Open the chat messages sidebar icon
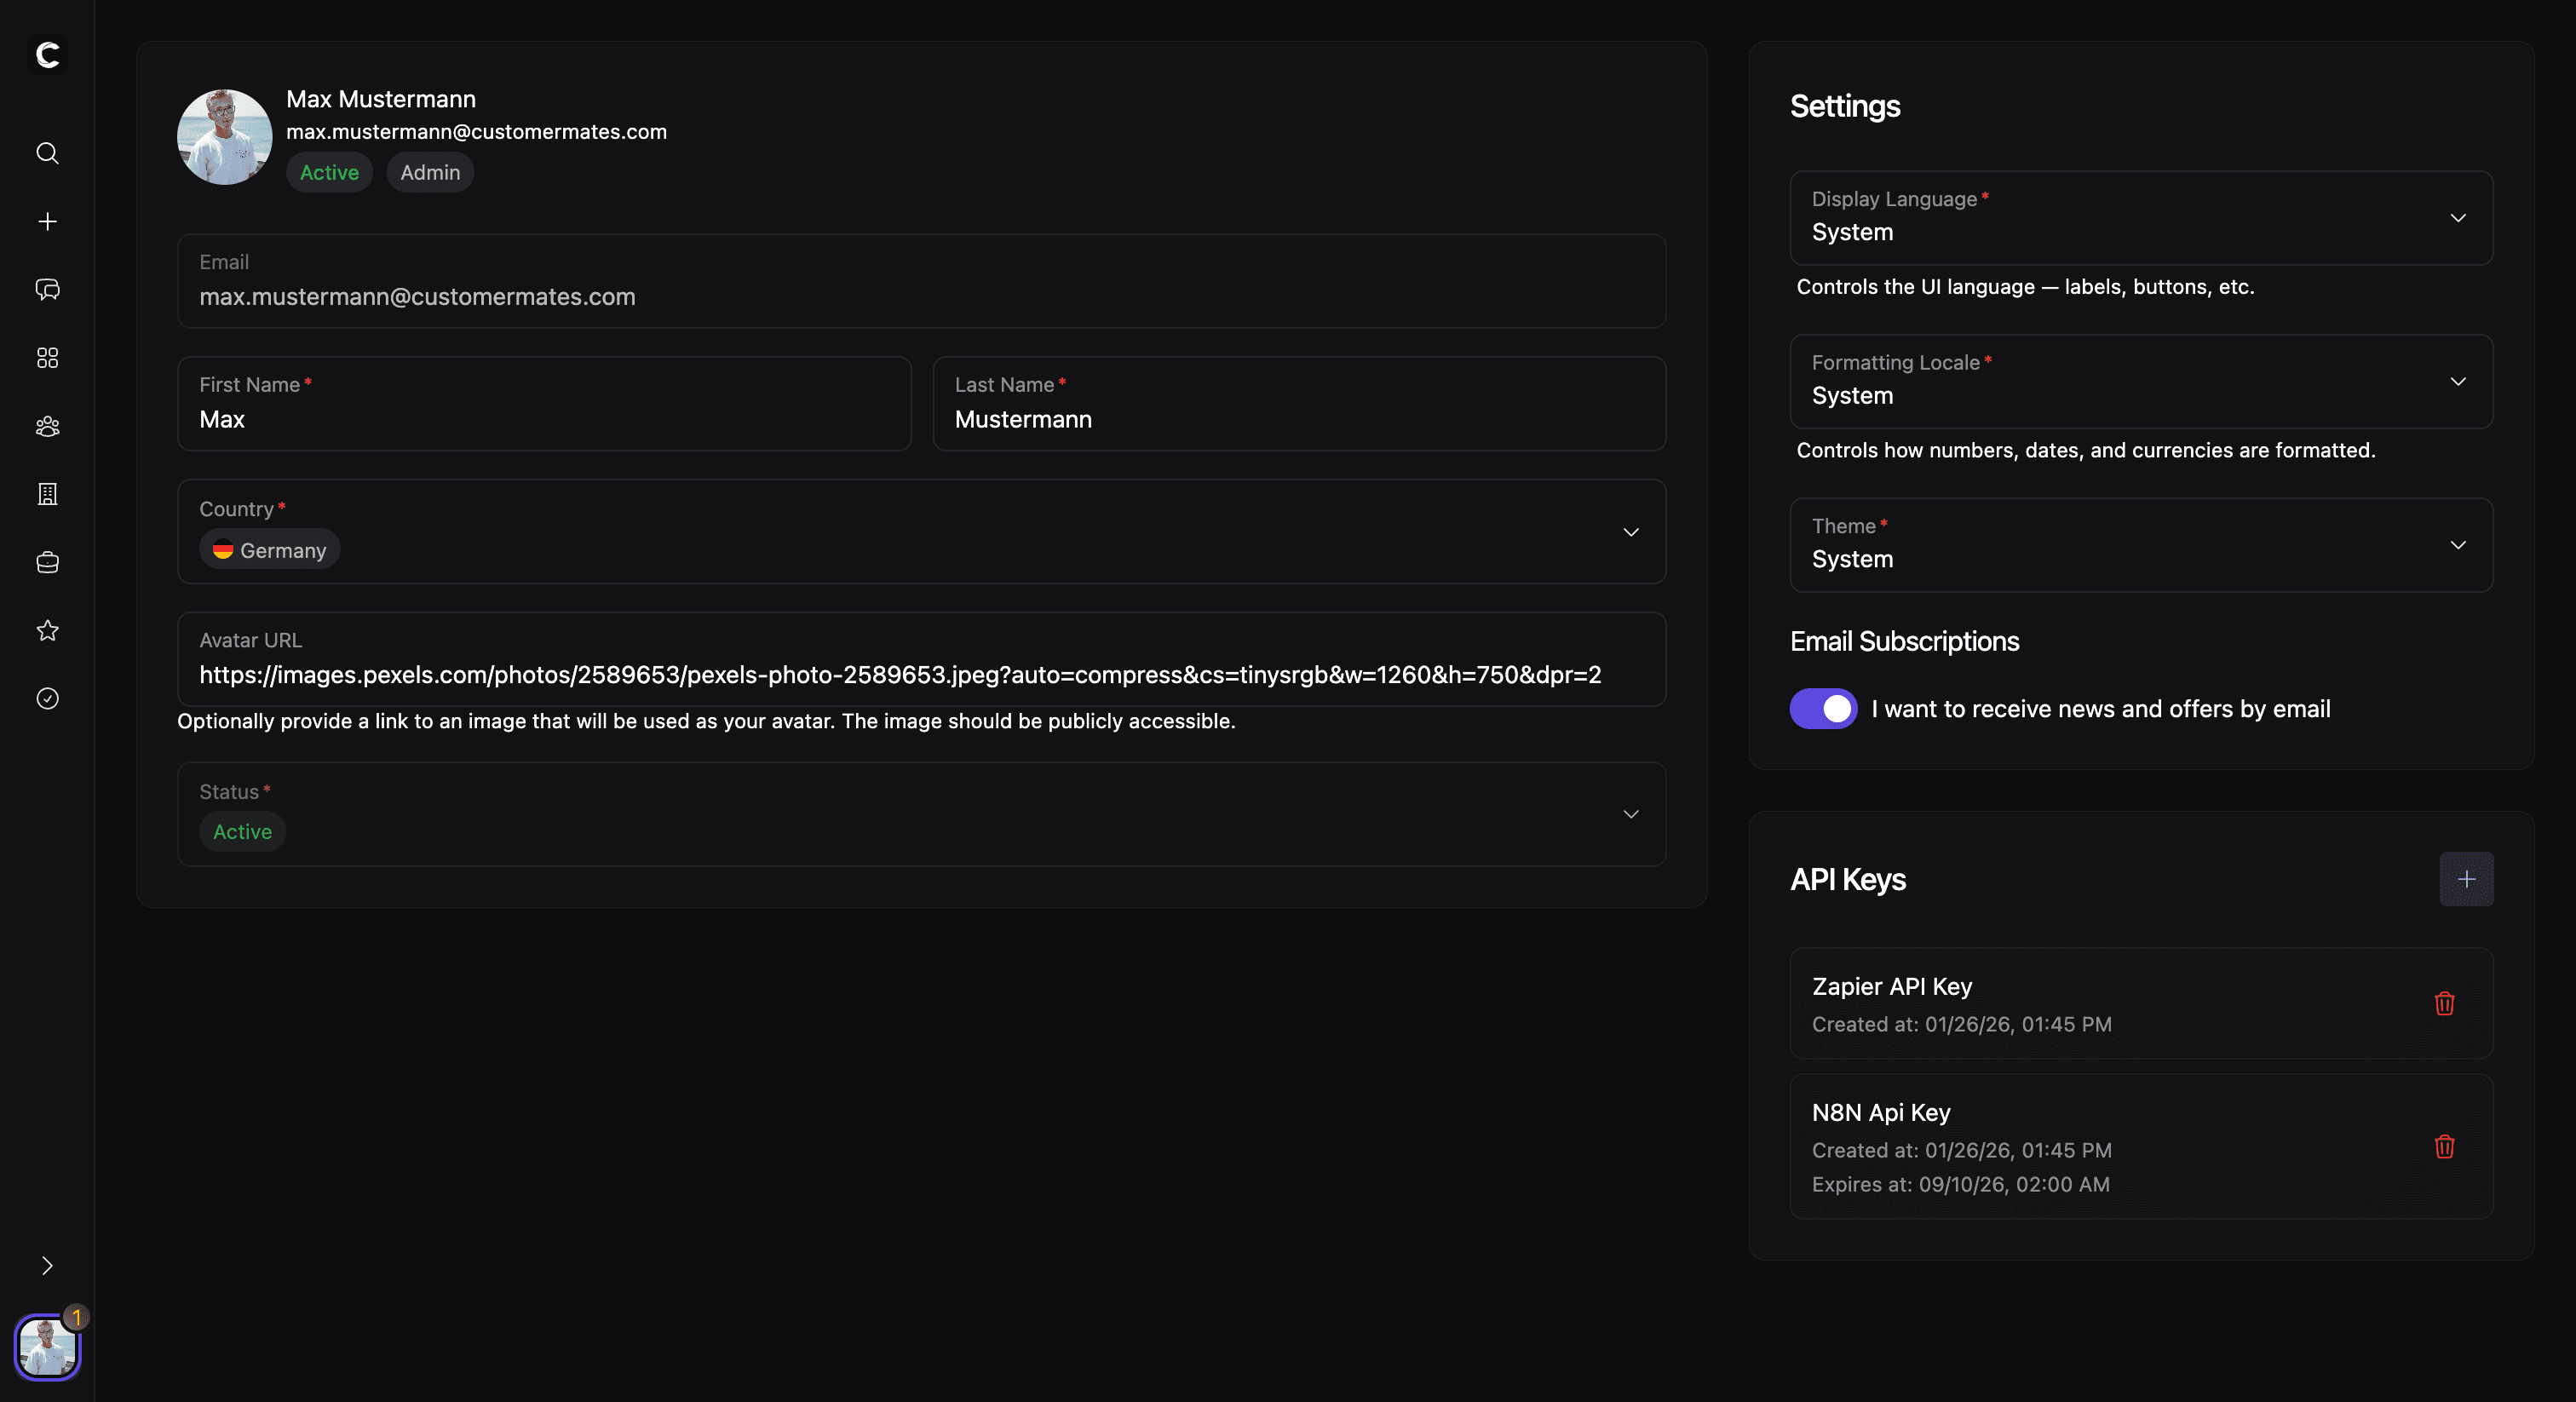This screenshot has height=1402, width=2576. (x=47, y=289)
